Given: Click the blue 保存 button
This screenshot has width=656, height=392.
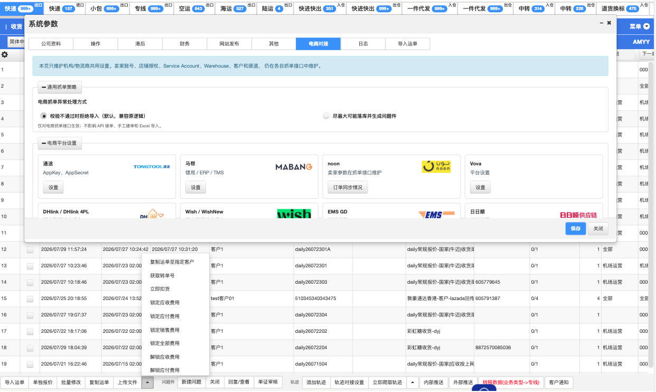Looking at the screenshot, I should (576, 229).
